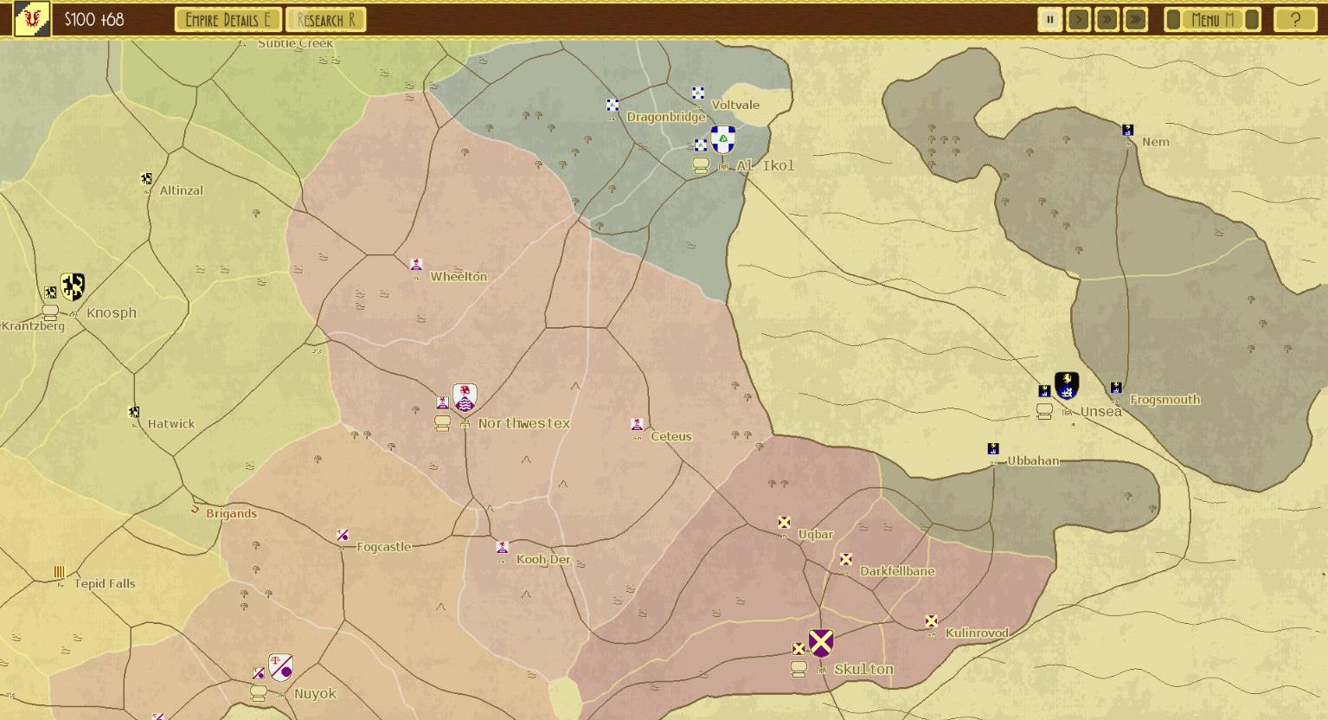Click the Uqbar town label
The width and height of the screenshot is (1328, 720).
pyautogui.click(x=815, y=534)
